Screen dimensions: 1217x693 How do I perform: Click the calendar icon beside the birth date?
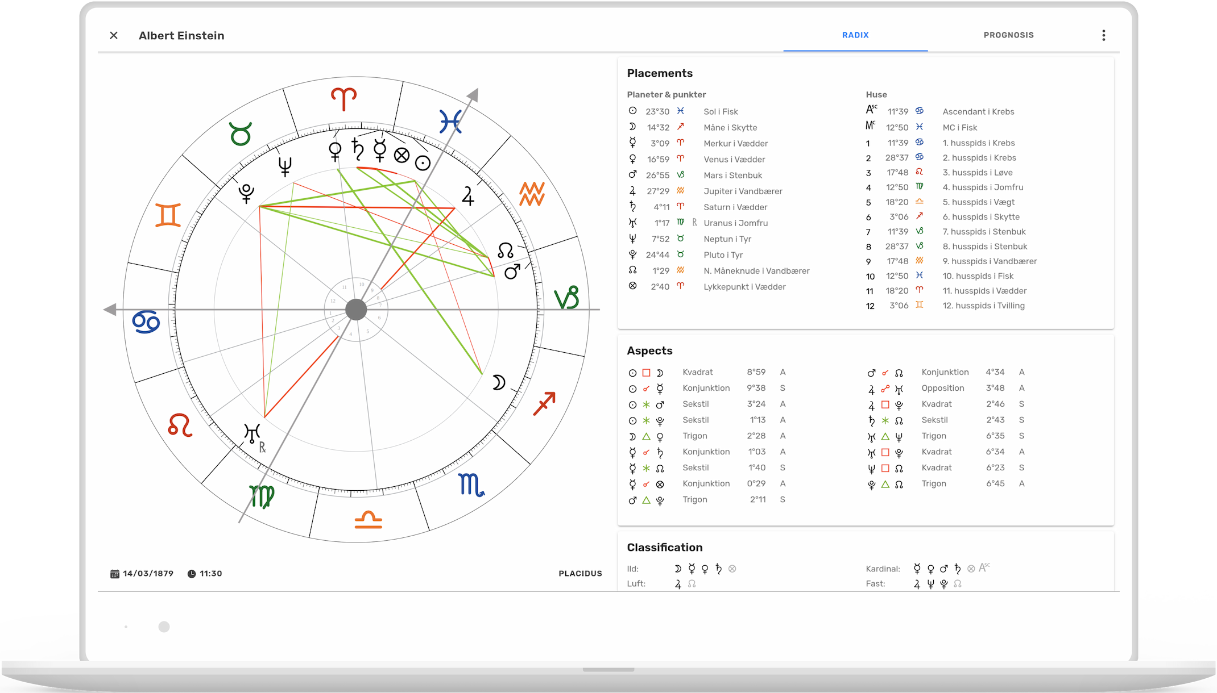click(115, 574)
